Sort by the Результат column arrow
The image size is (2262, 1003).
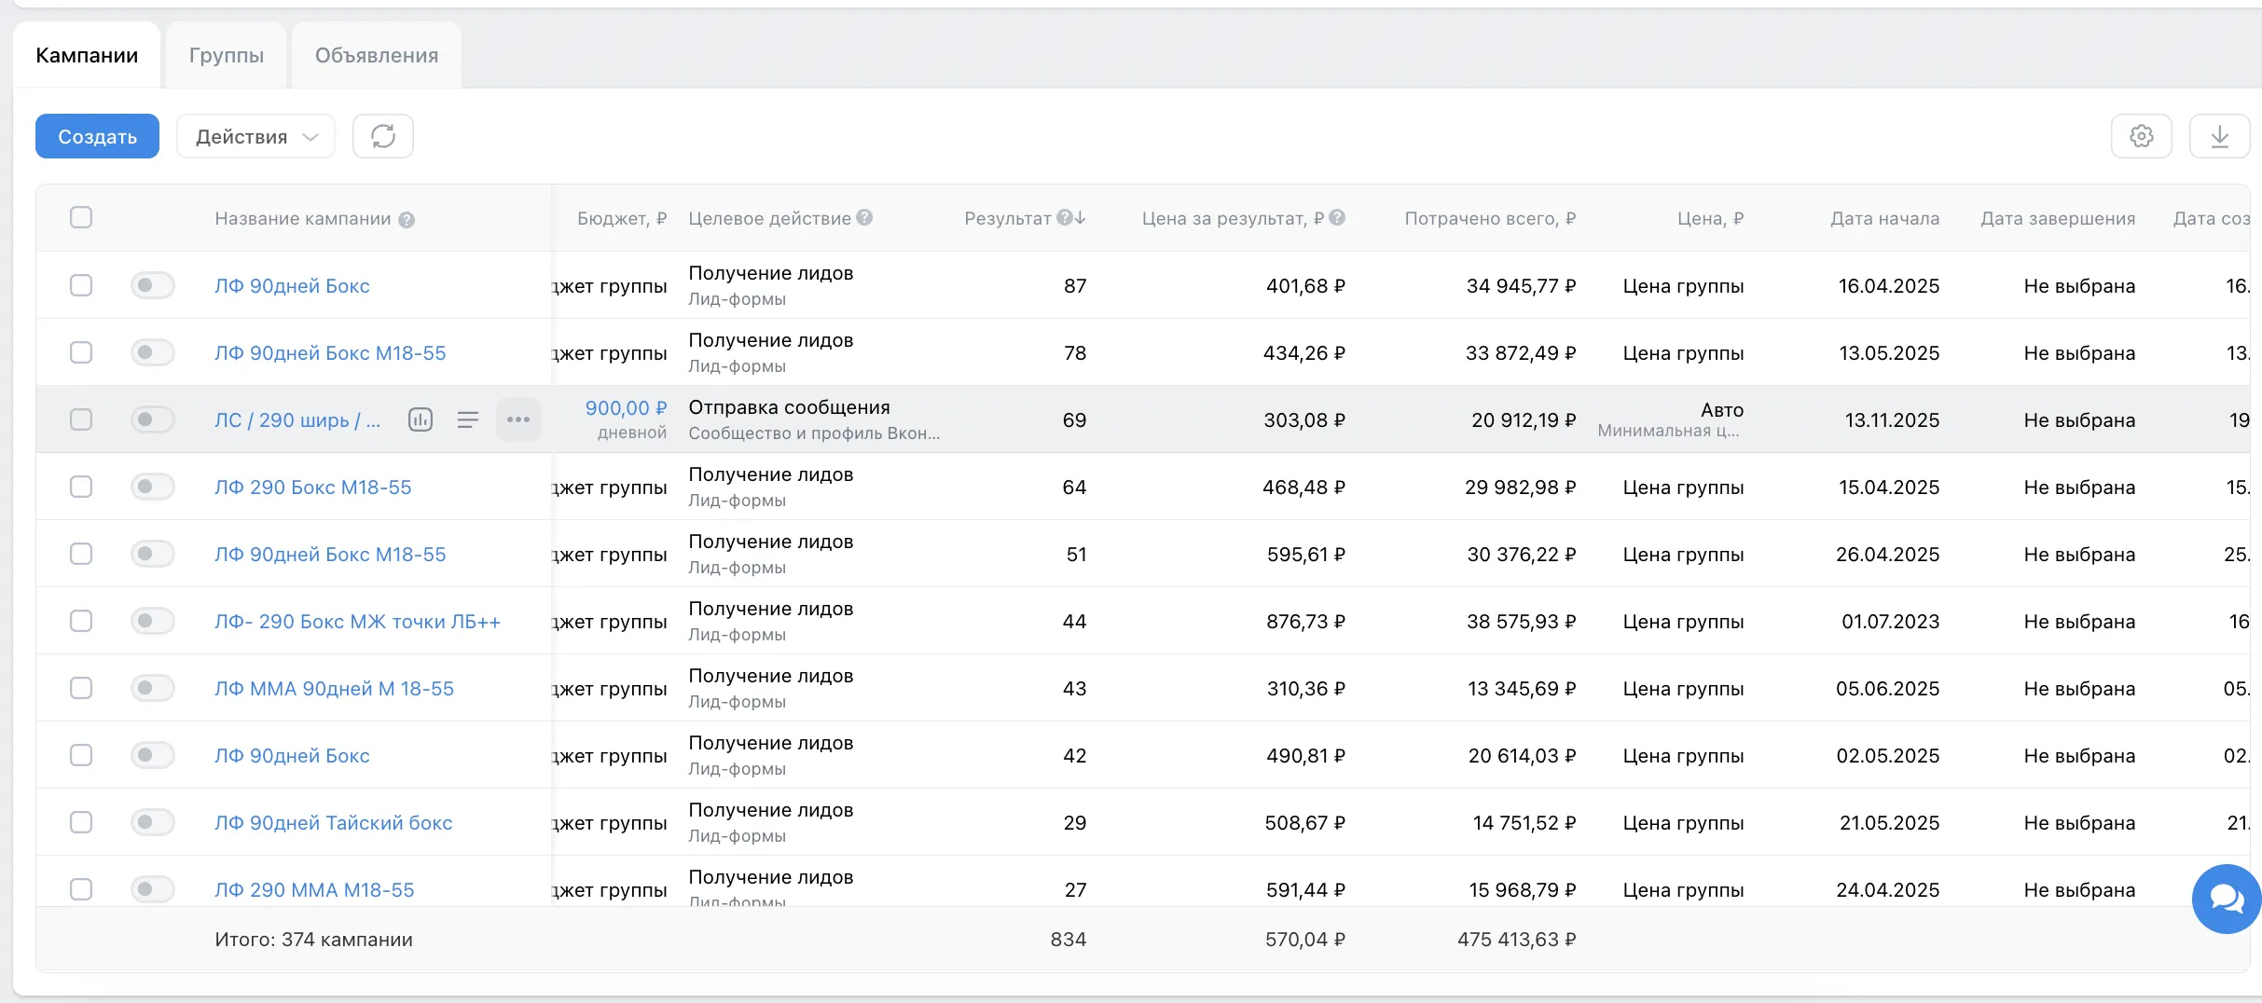pyautogui.click(x=1081, y=217)
